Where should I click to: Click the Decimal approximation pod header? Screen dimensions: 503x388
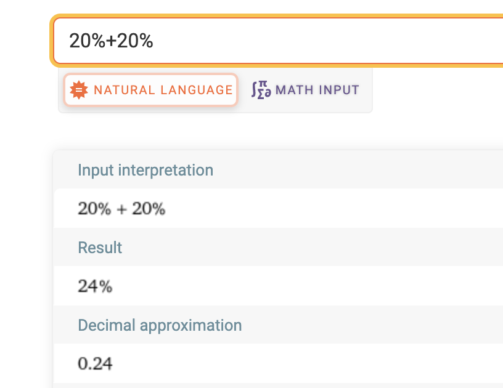pos(160,325)
